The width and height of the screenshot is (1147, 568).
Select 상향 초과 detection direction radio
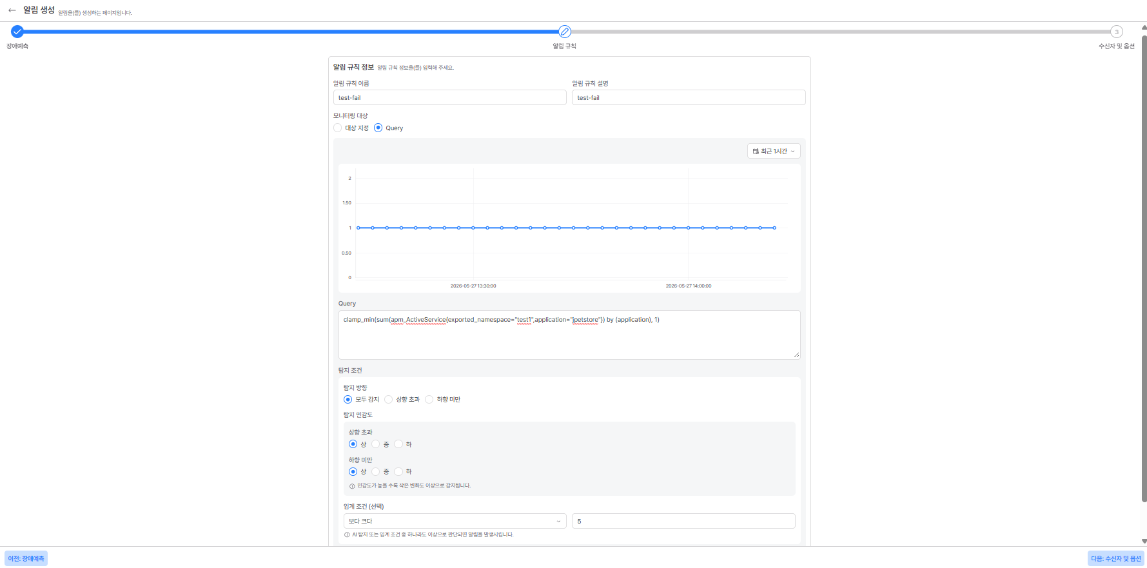[x=389, y=400]
